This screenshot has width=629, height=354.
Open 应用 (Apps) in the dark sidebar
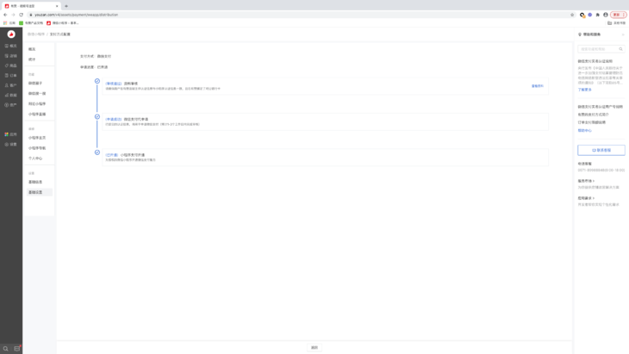pyautogui.click(x=11, y=134)
